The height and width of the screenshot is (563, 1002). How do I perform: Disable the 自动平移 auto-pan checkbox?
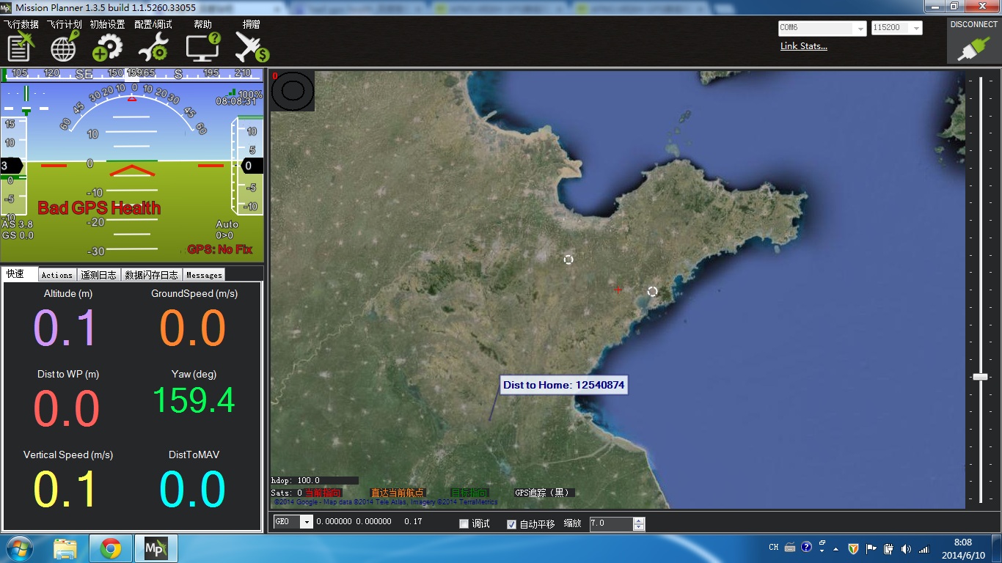coord(512,523)
